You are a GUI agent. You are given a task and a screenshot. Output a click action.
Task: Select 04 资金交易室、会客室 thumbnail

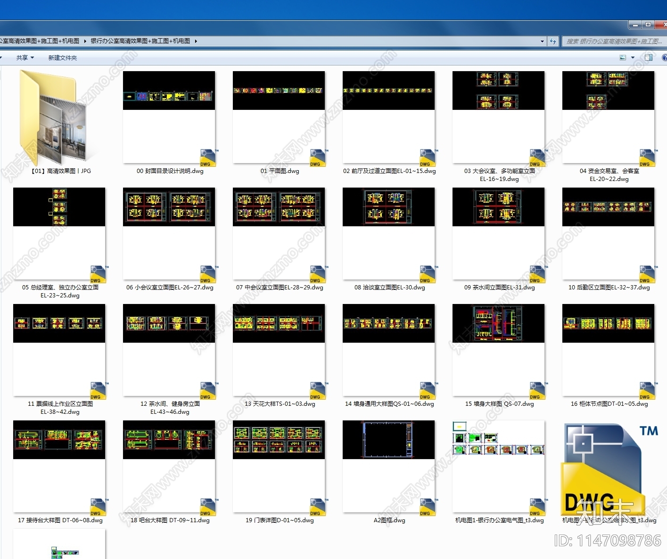(608, 117)
